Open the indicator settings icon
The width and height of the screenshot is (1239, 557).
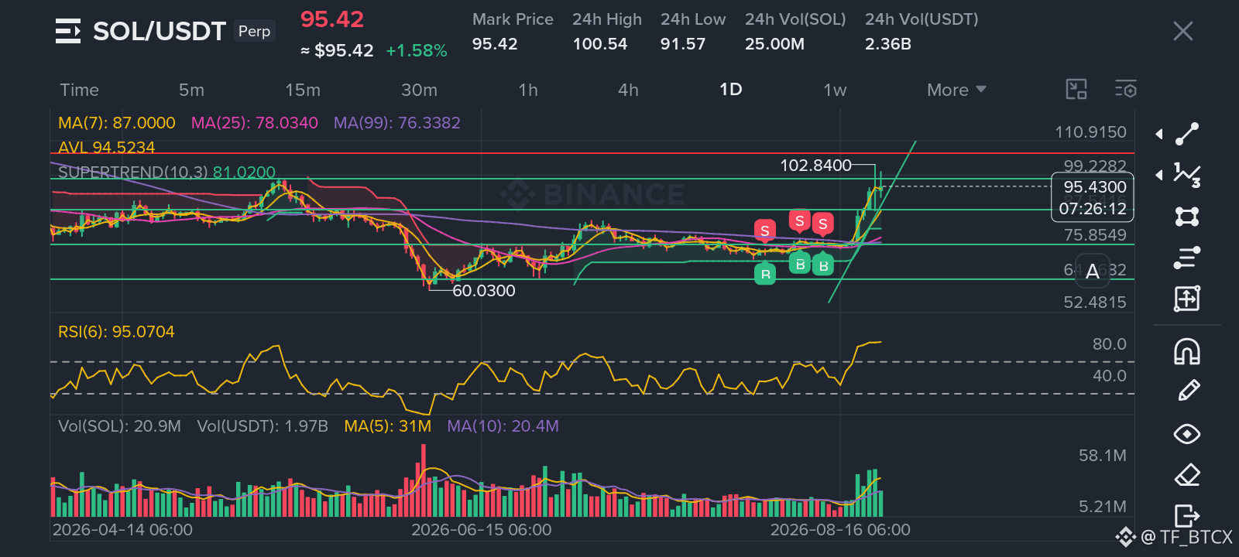point(1126,90)
